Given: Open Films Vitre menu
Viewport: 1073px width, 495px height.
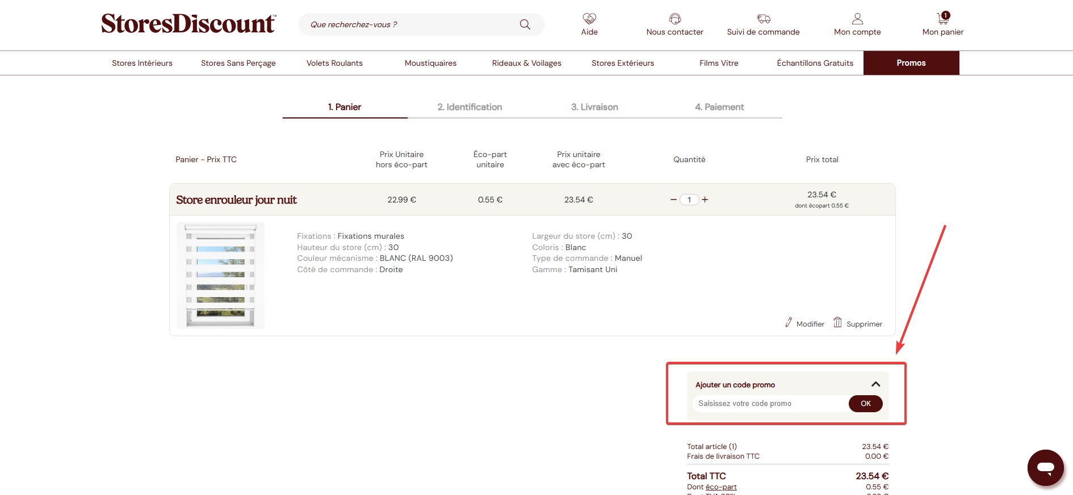Looking at the screenshot, I should (x=719, y=63).
